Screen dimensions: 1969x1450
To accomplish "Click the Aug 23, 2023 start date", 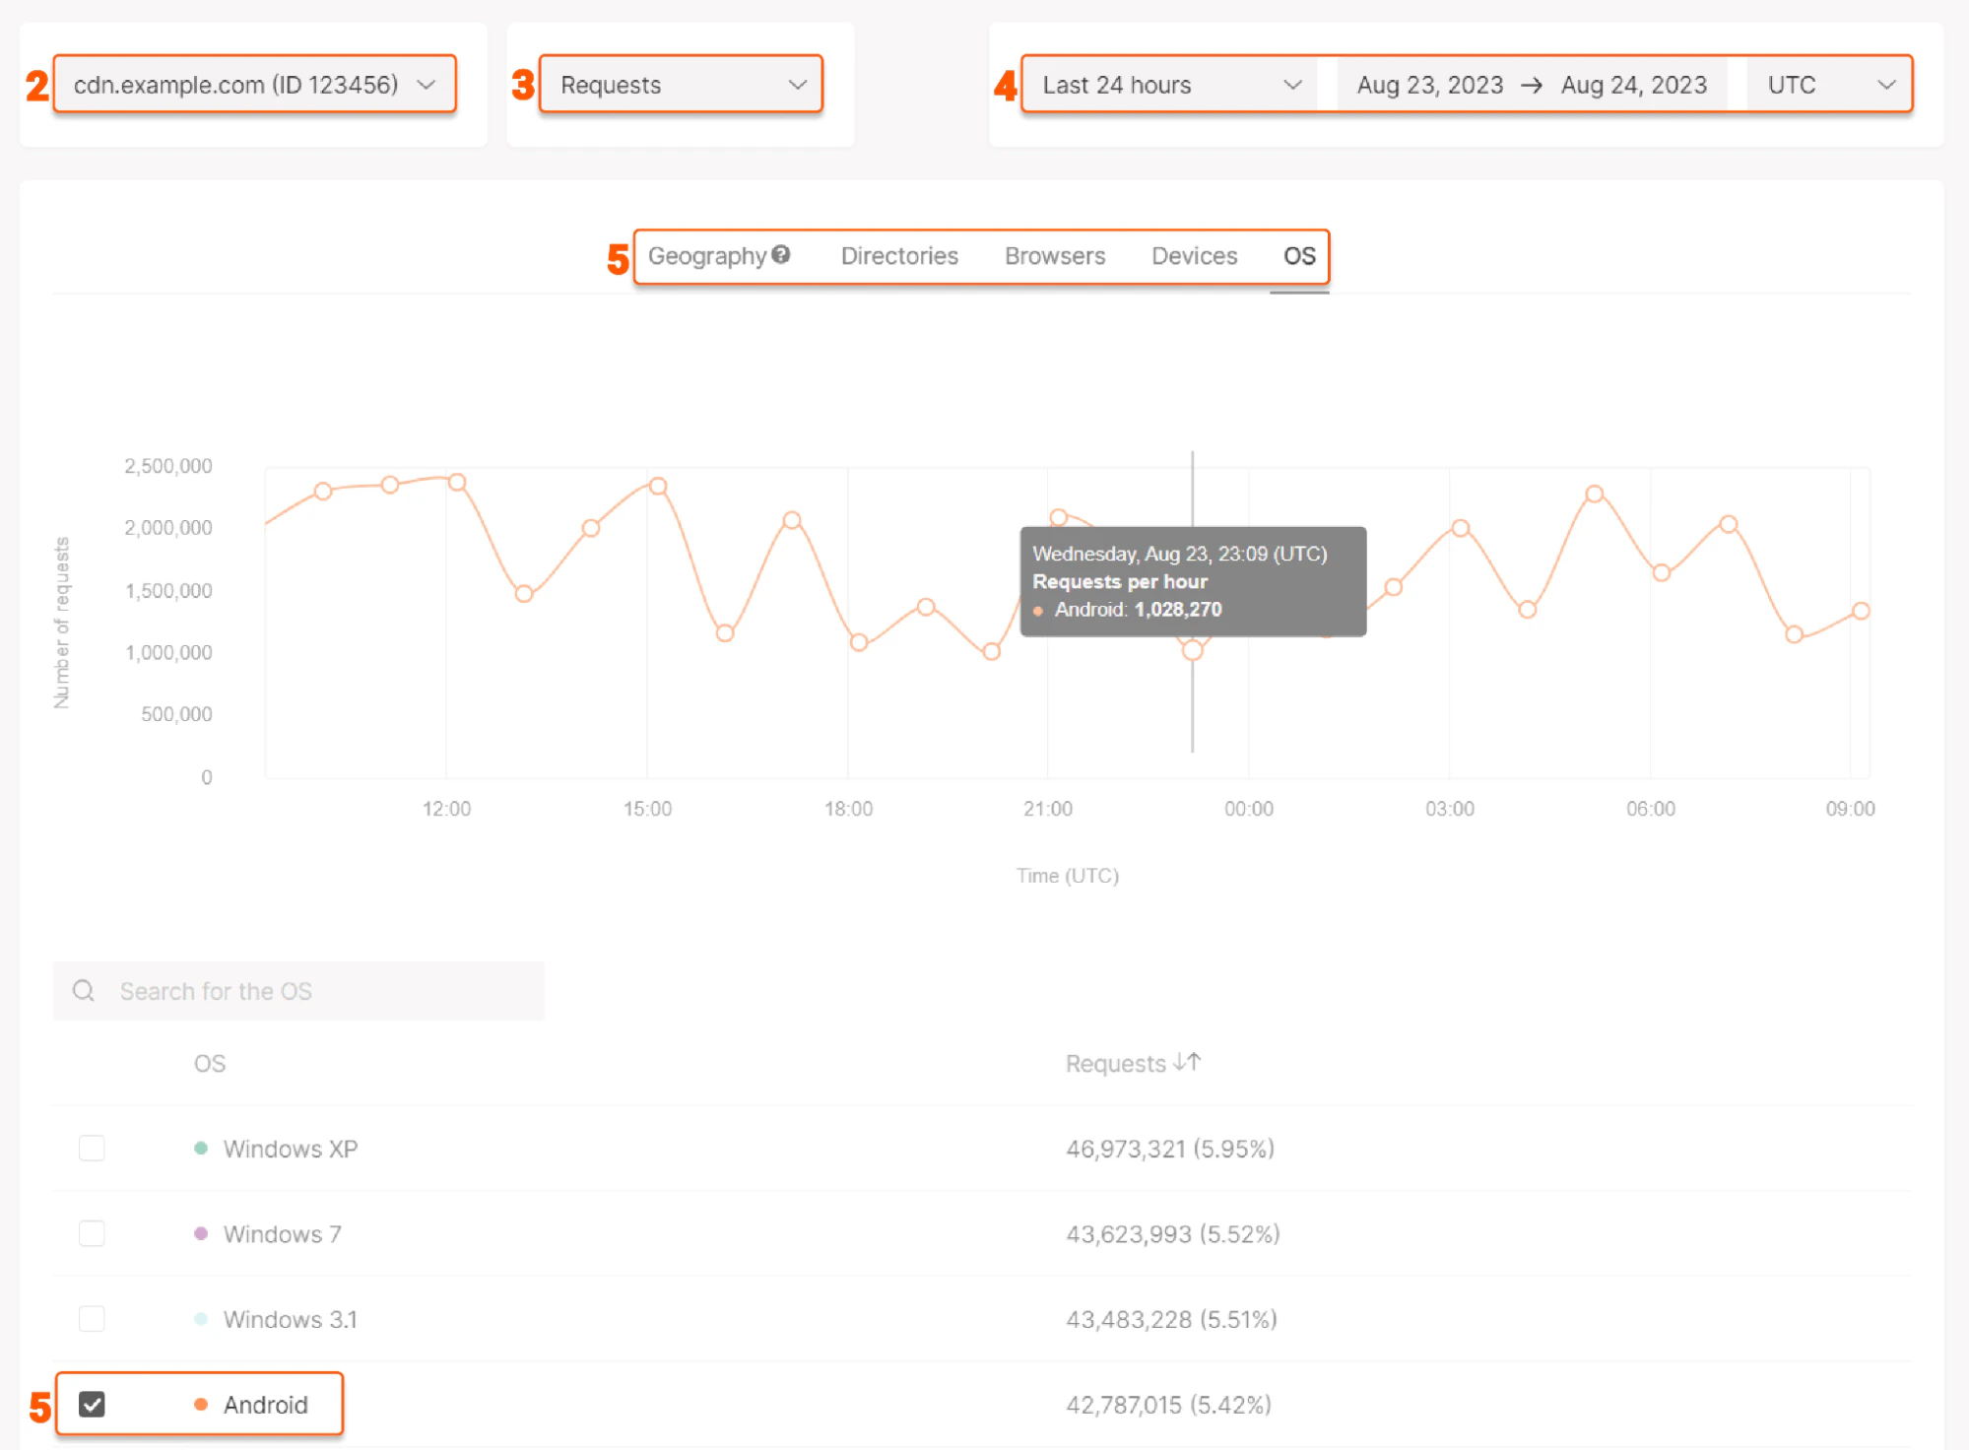I will click(1429, 85).
